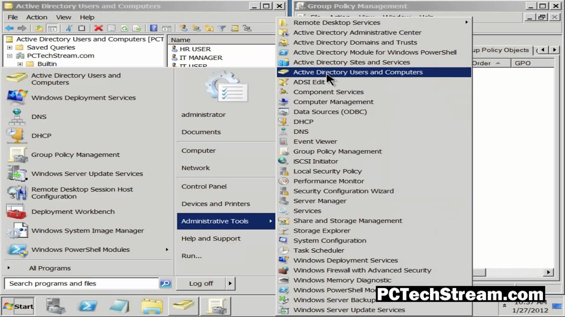
Task: Open the View menu in AD Users window
Action: click(64, 17)
